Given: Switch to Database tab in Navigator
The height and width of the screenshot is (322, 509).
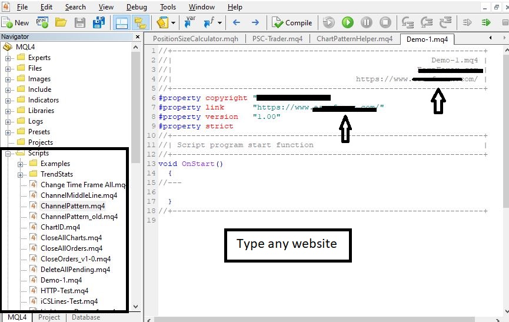Looking at the screenshot, I should tap(86, 317).
